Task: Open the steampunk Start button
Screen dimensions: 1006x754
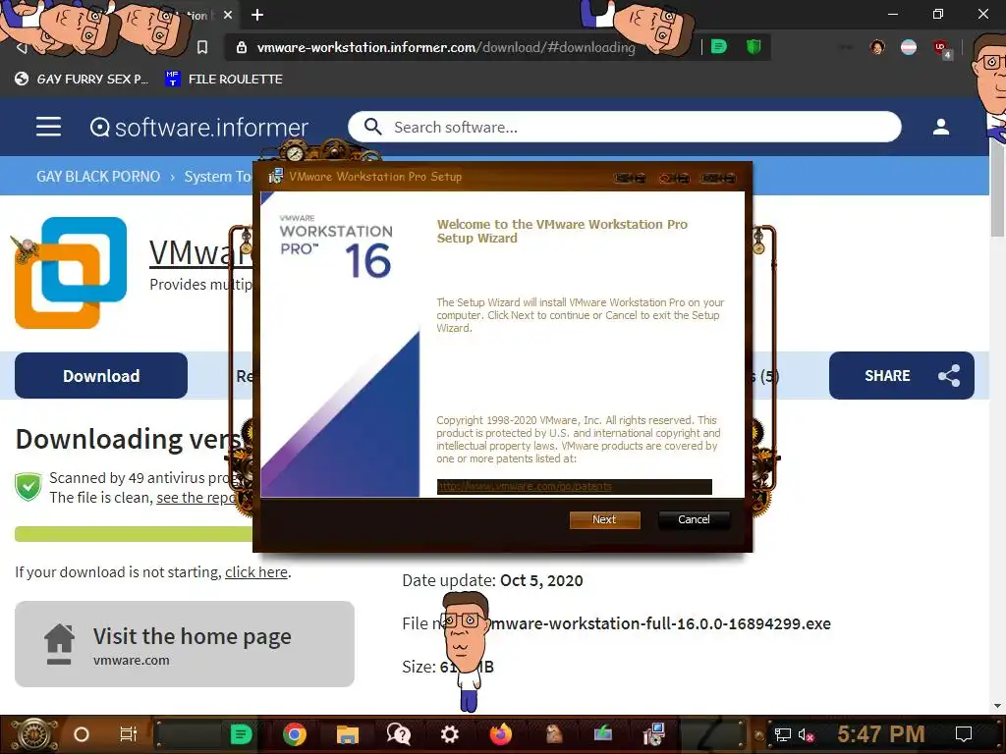Action: point(33,734)
